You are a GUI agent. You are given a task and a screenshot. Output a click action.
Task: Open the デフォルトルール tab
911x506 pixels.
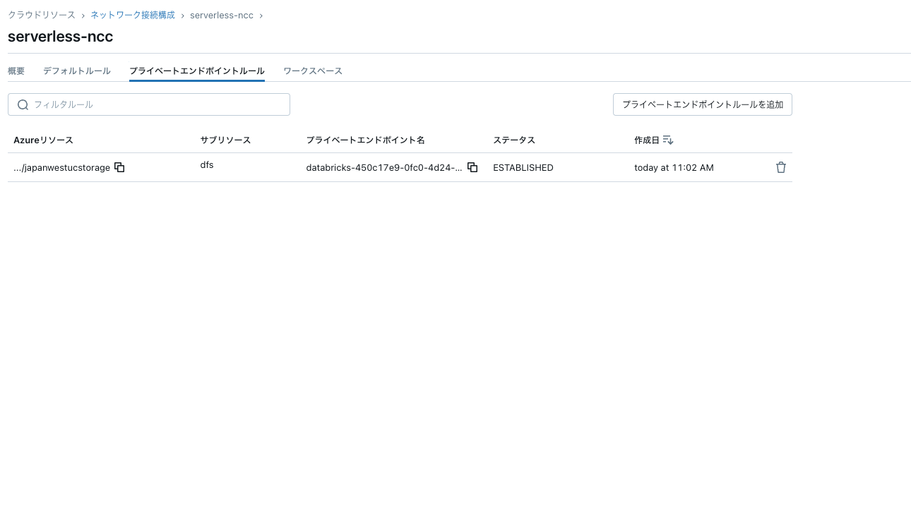pos(76,71)
